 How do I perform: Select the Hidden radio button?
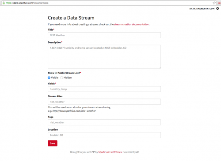pyautogui.click(x=61, y=77)
